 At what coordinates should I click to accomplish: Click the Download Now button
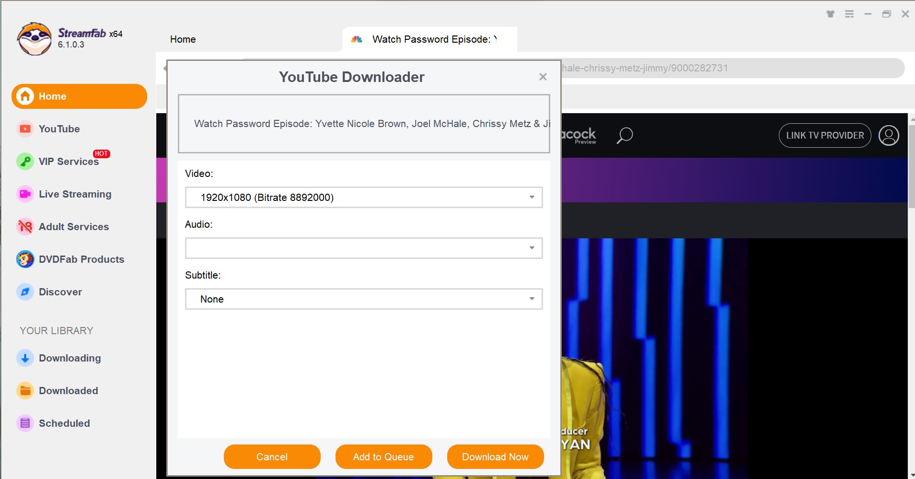click(x=495, y=457)
